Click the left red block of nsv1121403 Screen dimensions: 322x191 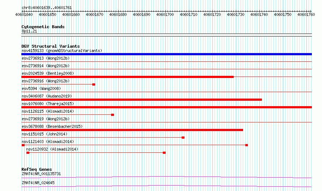click(23, 145)
